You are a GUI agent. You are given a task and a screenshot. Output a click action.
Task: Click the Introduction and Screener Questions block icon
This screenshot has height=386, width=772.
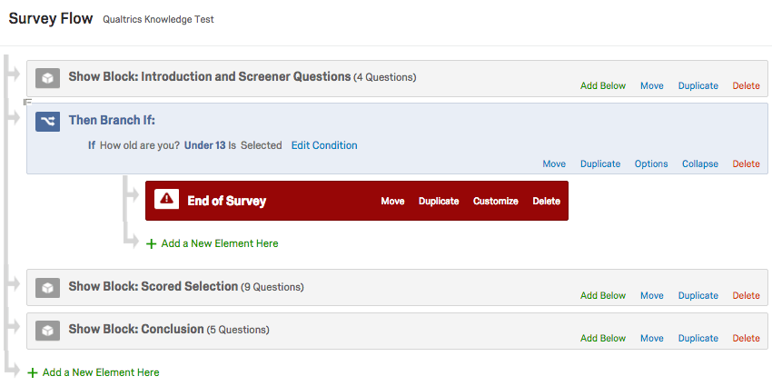[x=47, y=77]
